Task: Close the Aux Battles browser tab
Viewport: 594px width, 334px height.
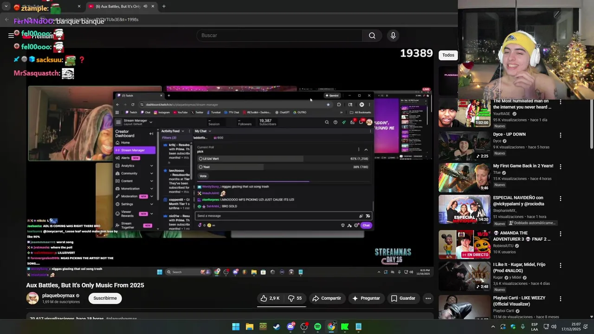Action: (153, 6)
